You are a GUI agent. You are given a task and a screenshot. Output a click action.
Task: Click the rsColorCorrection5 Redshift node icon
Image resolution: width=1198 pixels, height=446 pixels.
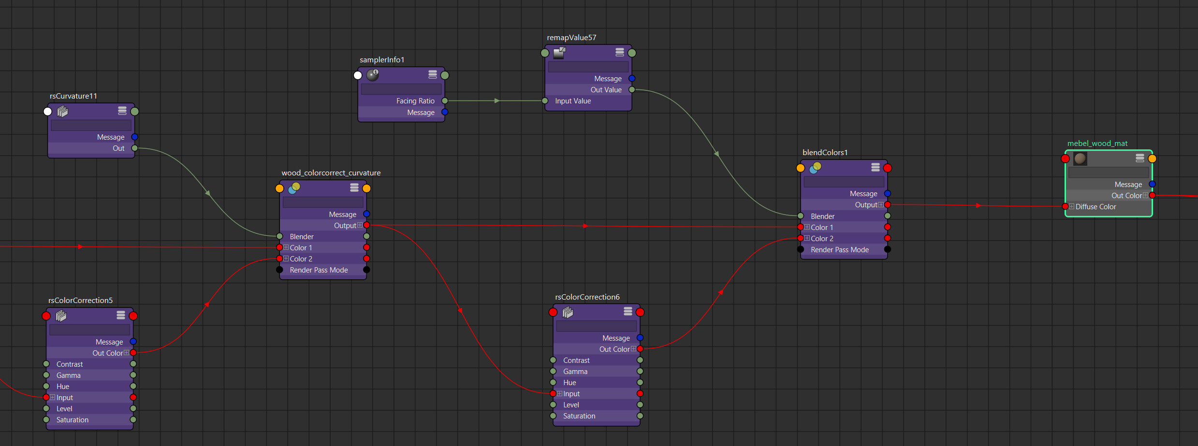[61, 316]
